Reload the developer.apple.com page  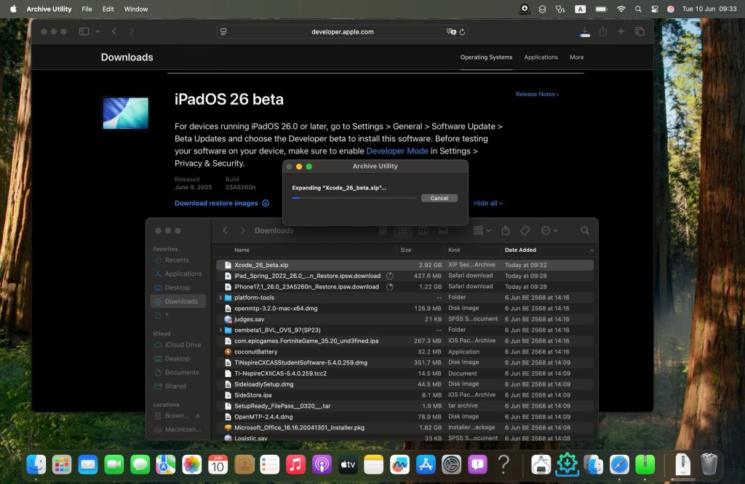point(462,32)
